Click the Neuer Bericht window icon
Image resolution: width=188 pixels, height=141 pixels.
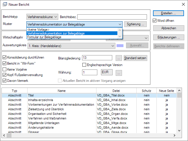(5, 4)
